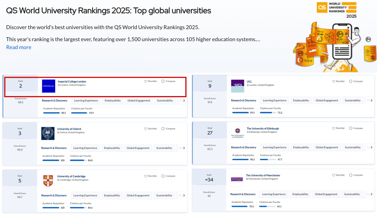Screen dimensions: 377x216
Task: Click Shortlist heart icon for Imperial College London
Action: [x=146, y=82]
